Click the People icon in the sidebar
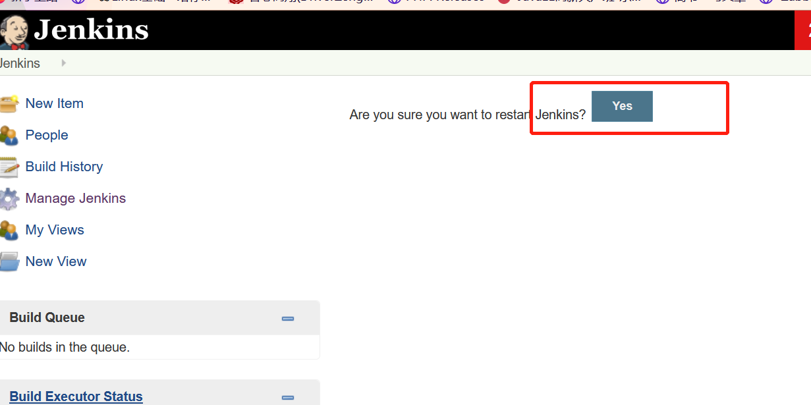This screenshot has height=405, width=811. 9,136
